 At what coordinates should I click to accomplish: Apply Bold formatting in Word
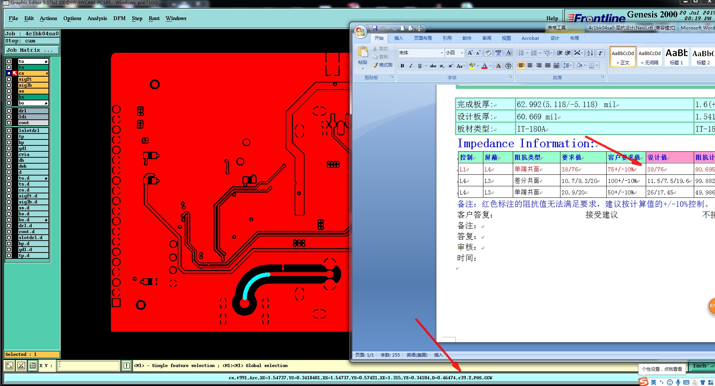tap(402, 66)
